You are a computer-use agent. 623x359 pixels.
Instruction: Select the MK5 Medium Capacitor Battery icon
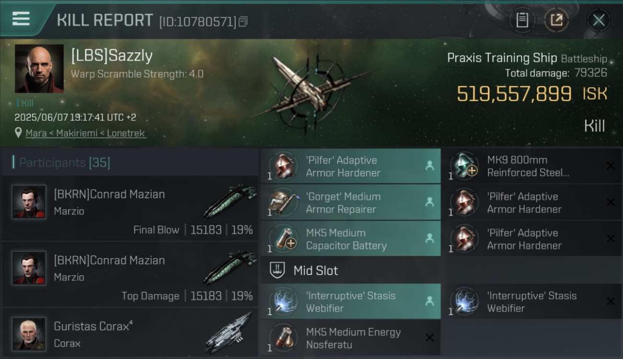click(283, 239)
